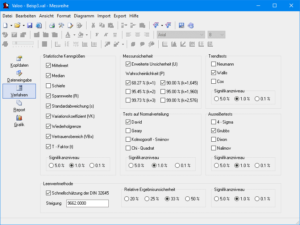Open the font size dropdown
Image resolution: width=300 pixels, height=225 pixels.
pyautogui.click(x=222, y=35)
